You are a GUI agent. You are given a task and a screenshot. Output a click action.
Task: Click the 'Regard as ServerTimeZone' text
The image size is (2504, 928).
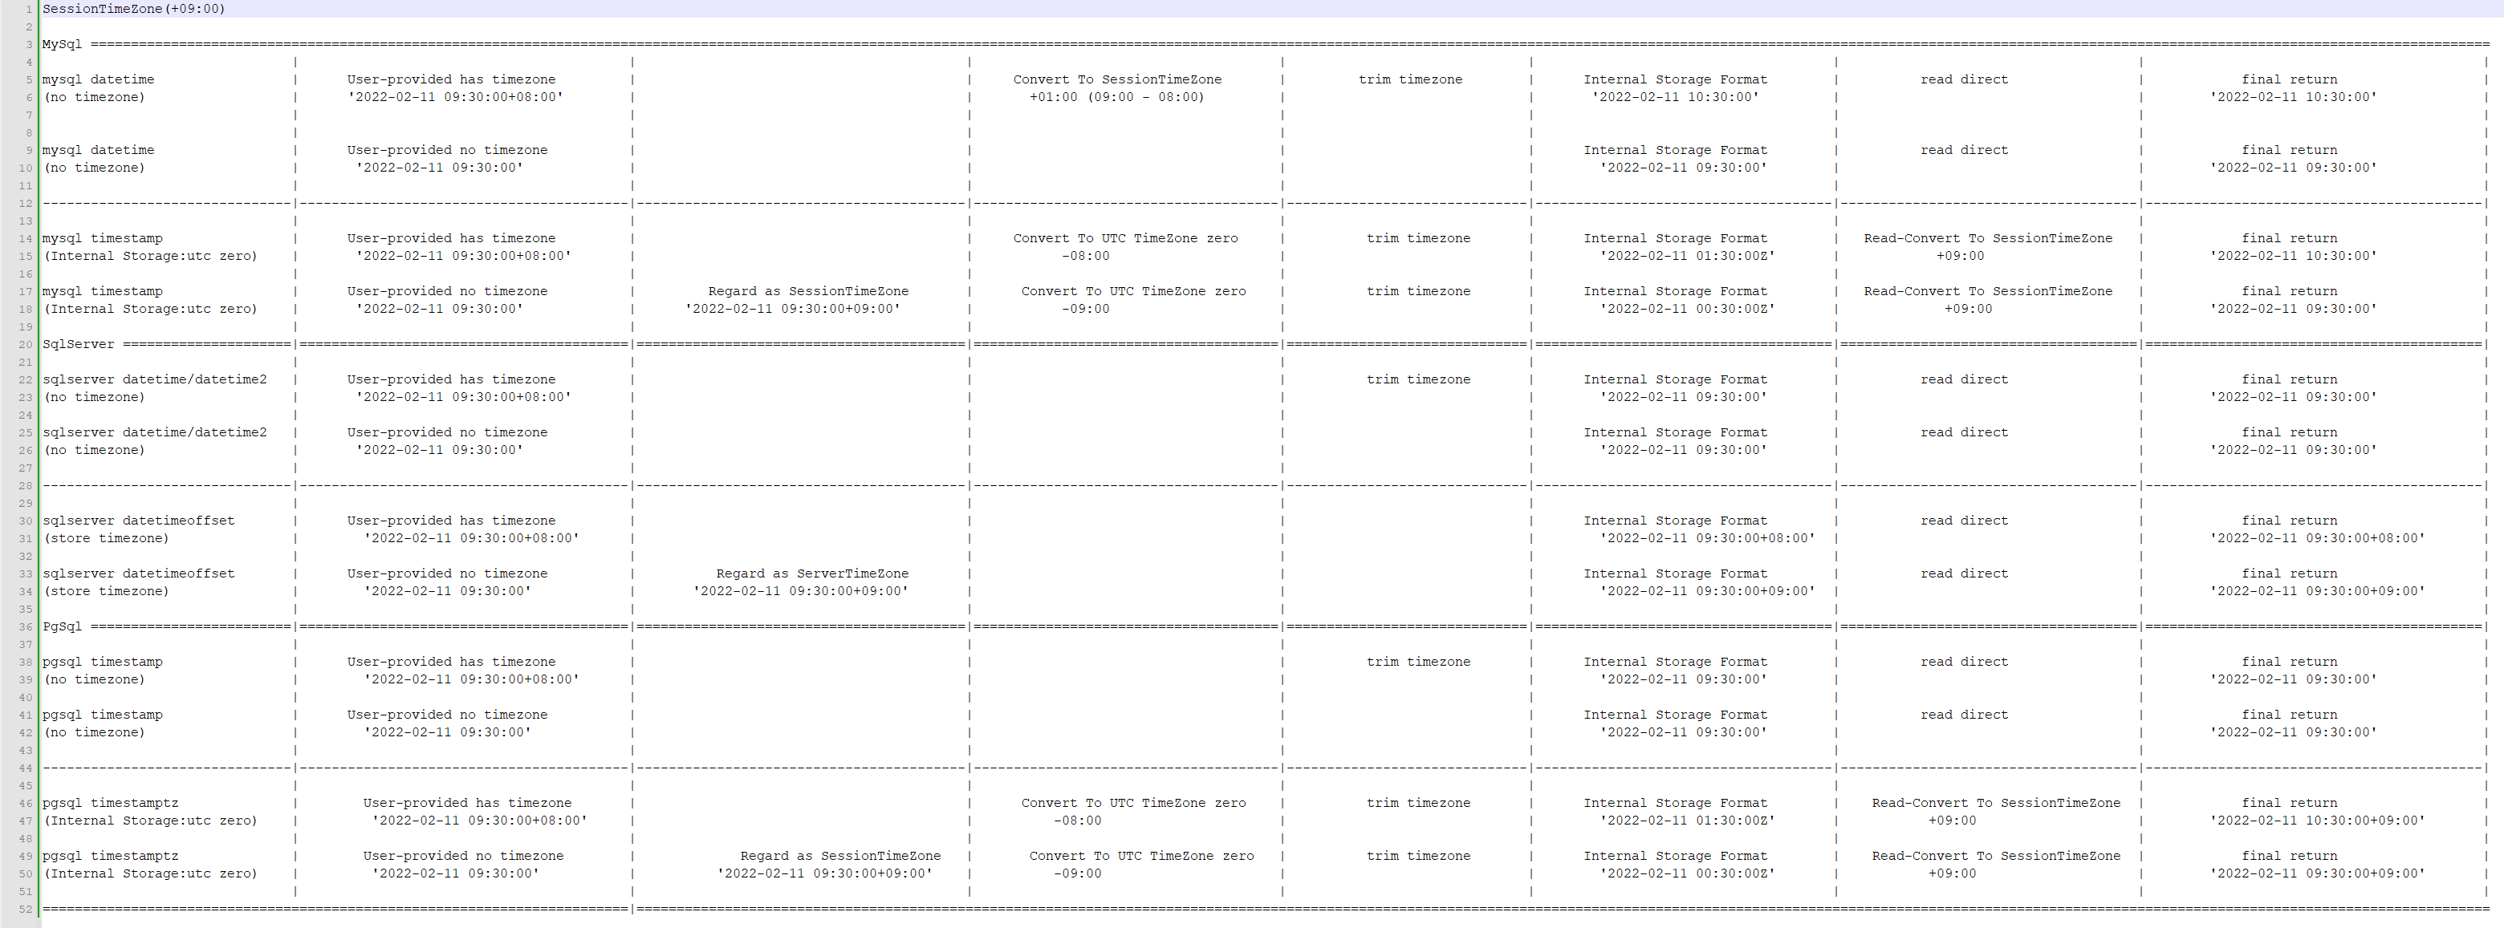point(811,573)
